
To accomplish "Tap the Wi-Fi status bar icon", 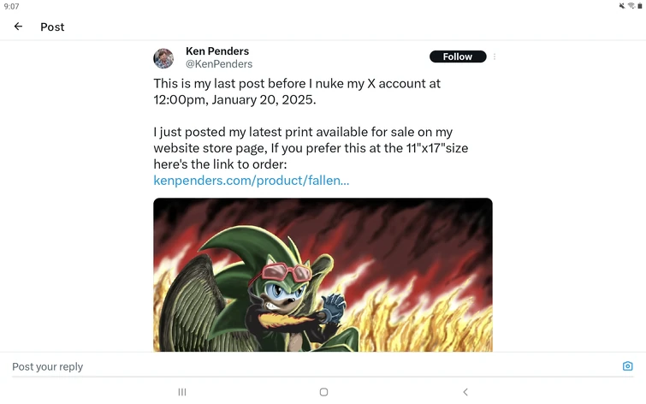I will click(x=631, y=6).
